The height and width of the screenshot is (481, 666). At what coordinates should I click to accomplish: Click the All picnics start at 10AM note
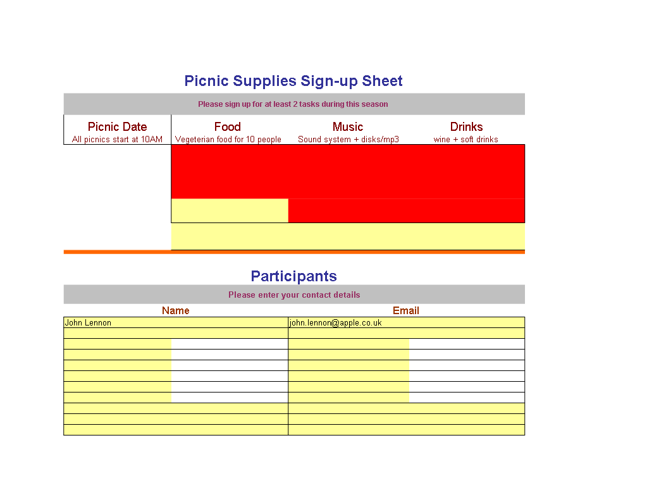pos(117,139)
